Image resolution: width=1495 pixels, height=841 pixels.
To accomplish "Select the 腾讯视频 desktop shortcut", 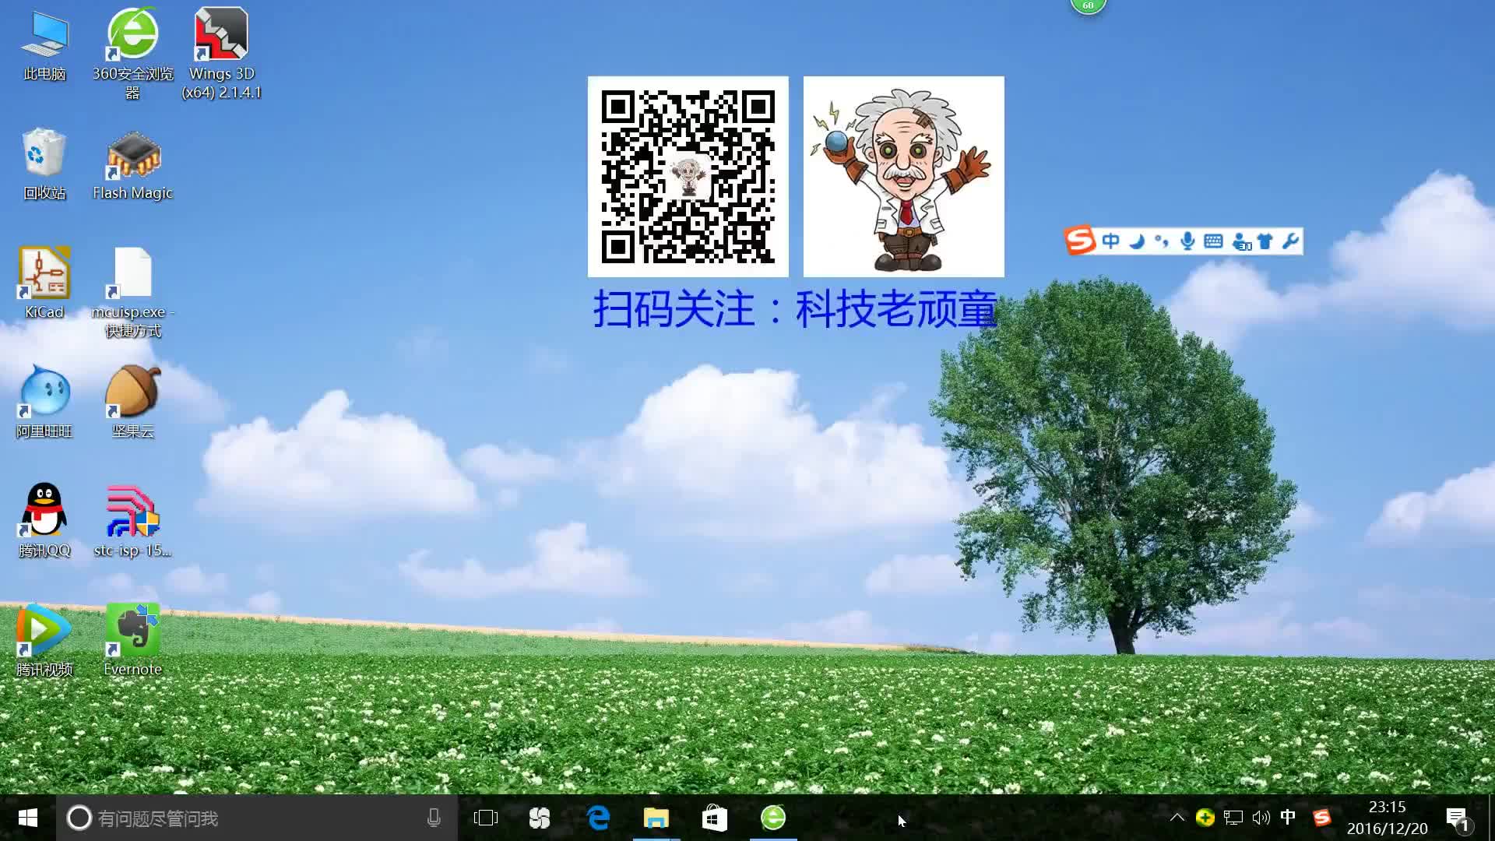I will click(44, 640).
